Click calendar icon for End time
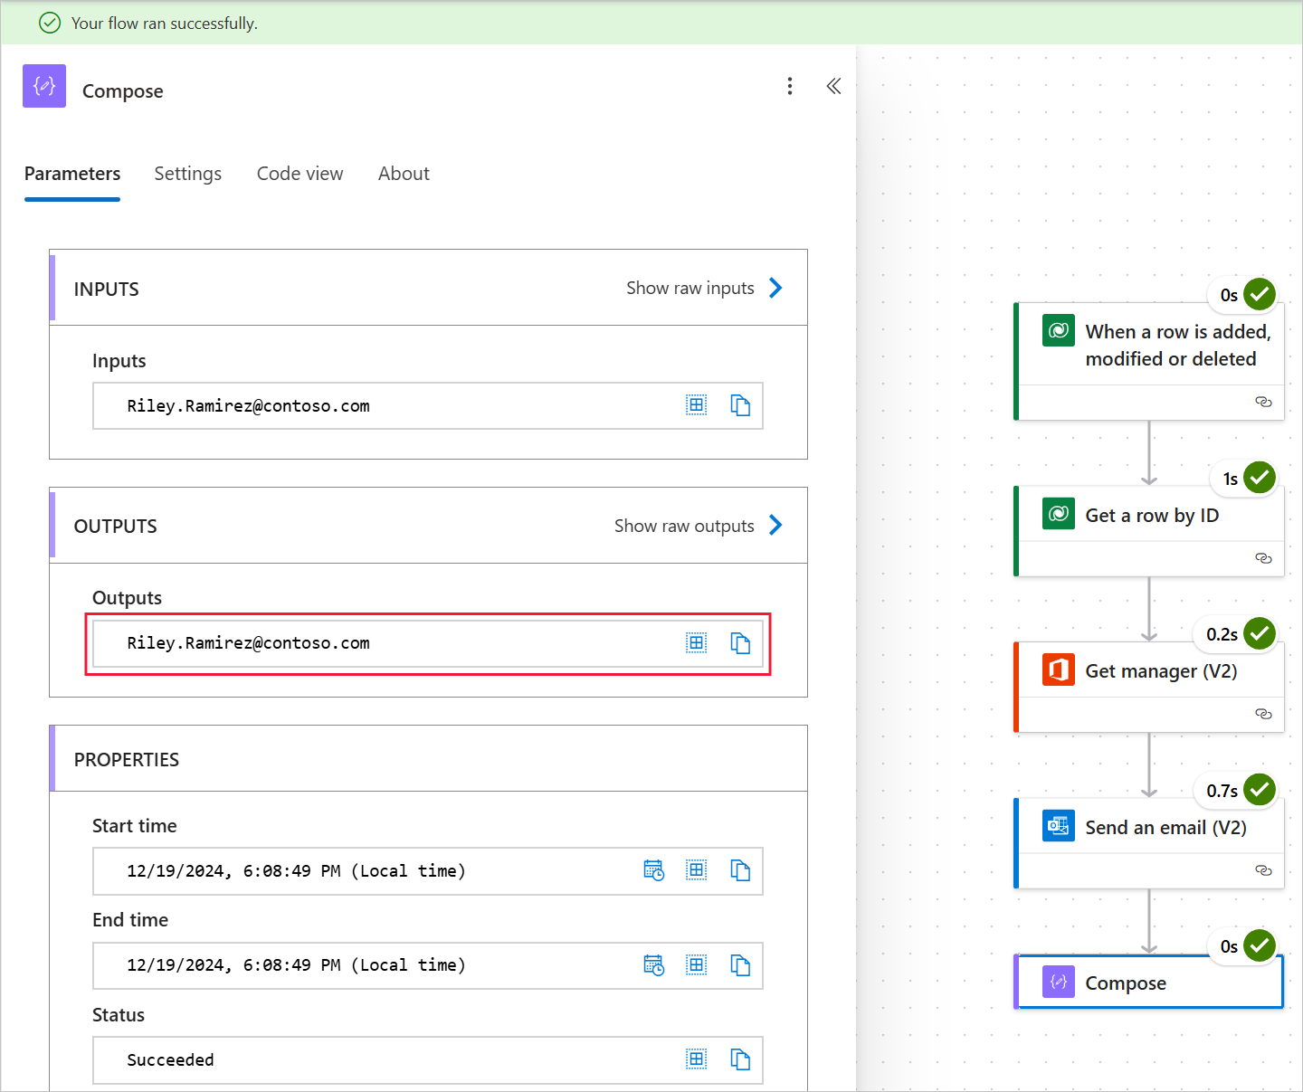 click(653, 965)
